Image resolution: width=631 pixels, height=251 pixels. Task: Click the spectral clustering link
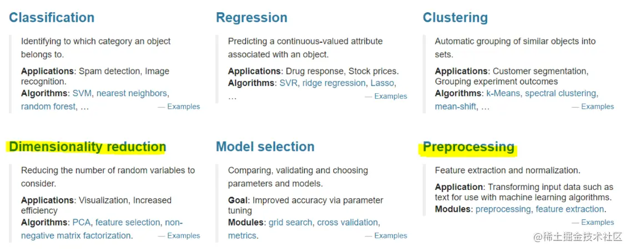pos(561,93)
